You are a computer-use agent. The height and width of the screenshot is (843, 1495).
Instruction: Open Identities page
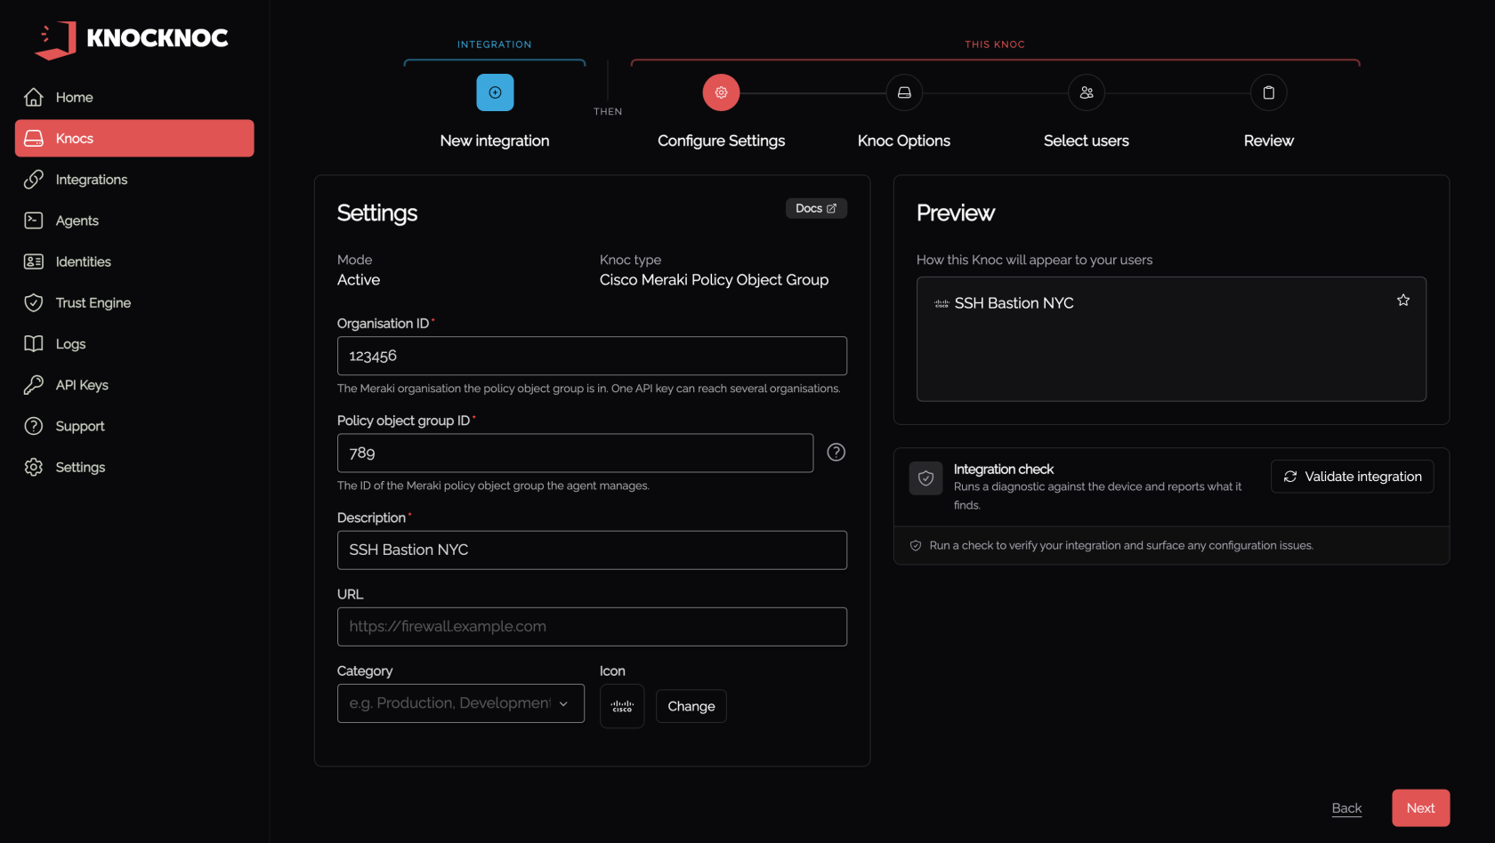coord(134,261)
